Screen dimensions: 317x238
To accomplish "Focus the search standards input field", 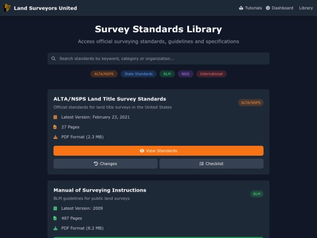I will (x=158, y=59).
